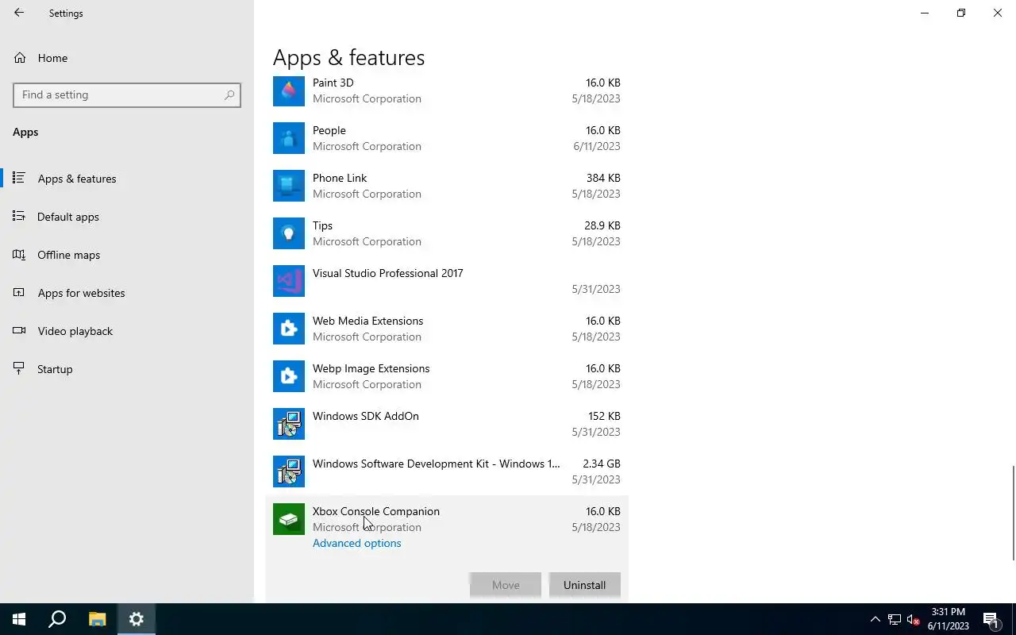Click the search magnifier in Find a setting
The height and width of the screenshot is (635, 1016).
point(229,94)
